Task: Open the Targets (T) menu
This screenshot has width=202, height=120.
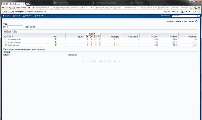Action: (x=17, y=16)
